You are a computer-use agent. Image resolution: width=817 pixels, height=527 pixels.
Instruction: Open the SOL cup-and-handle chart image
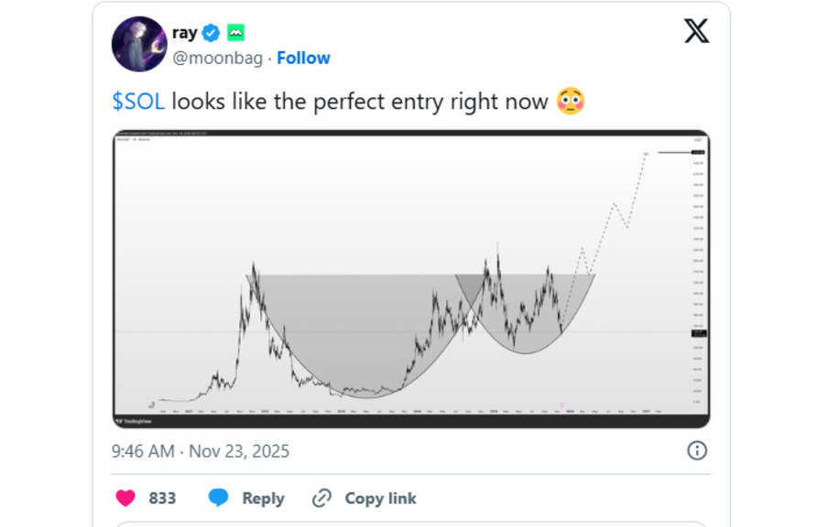[x=411, y=279]
